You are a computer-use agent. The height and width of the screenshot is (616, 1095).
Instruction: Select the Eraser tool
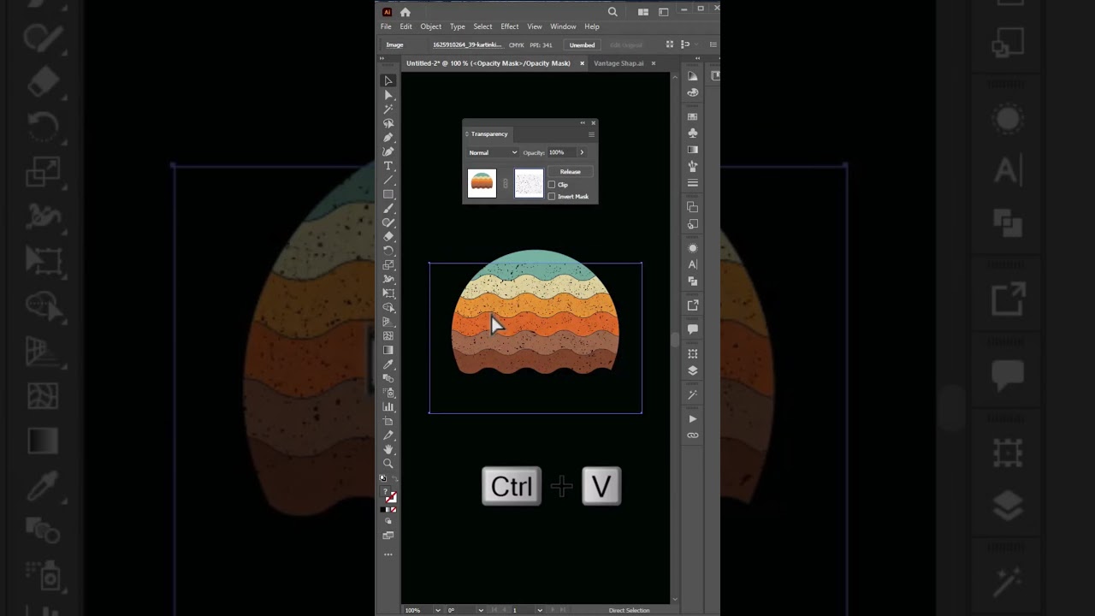388,237
